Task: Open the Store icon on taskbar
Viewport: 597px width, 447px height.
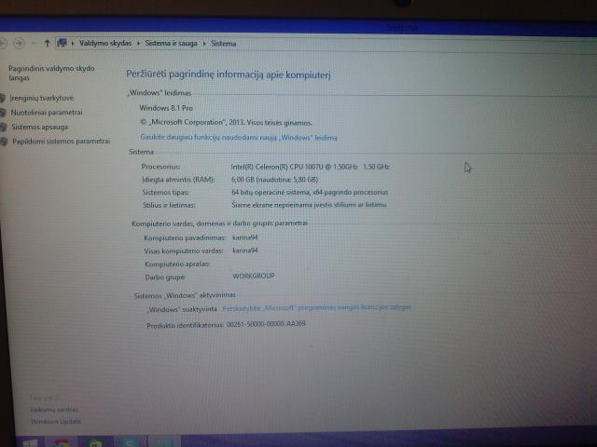Action: (96, 442)
